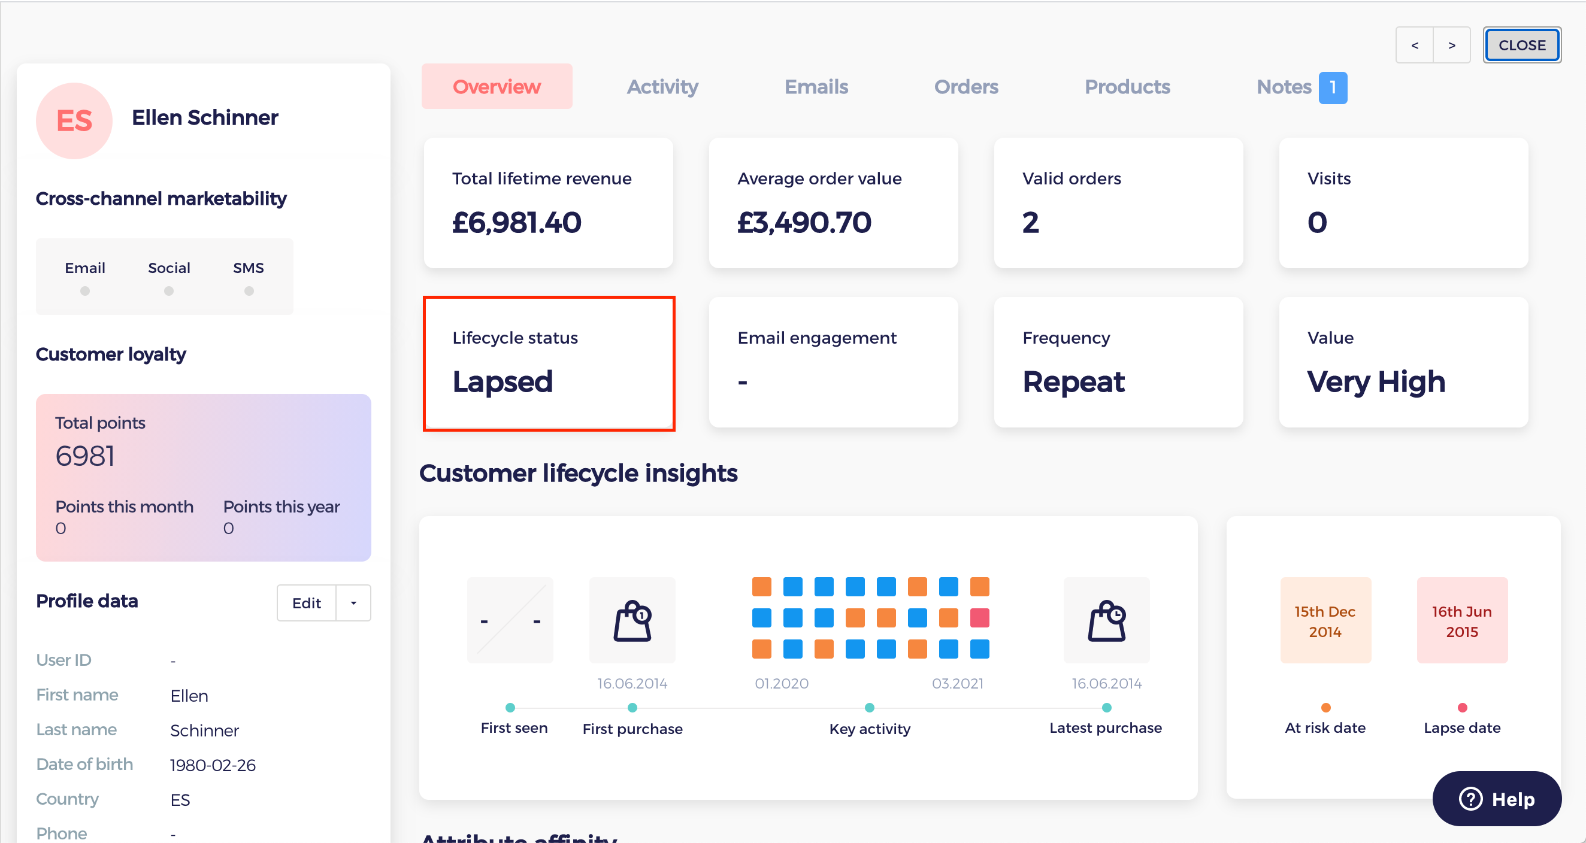Click the At risk date timeline marker
Viewport: 1586px width, 843px height.
coord(1325,708)
